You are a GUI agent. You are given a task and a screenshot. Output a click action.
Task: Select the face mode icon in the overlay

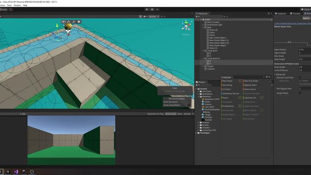(x=79, y=21)
